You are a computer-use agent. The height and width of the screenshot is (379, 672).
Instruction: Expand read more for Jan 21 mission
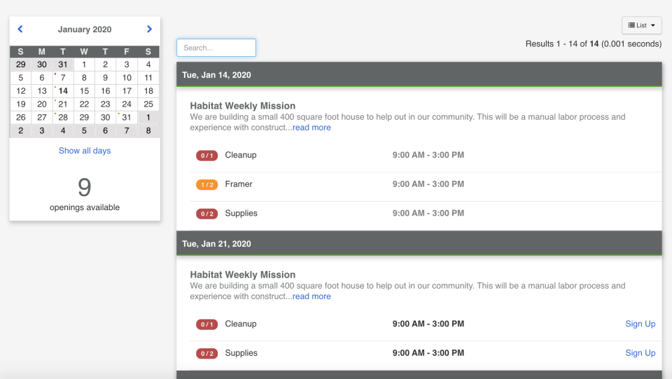311,296
